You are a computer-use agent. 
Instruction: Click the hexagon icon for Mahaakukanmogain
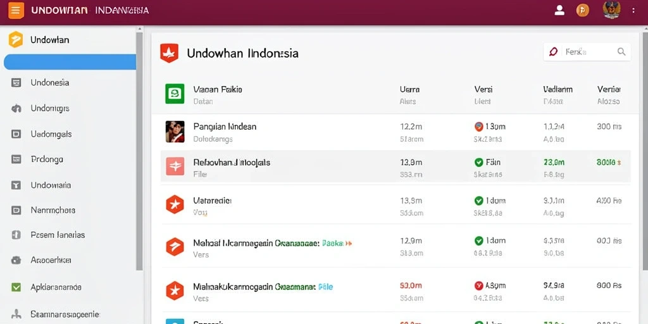point(175,290)
